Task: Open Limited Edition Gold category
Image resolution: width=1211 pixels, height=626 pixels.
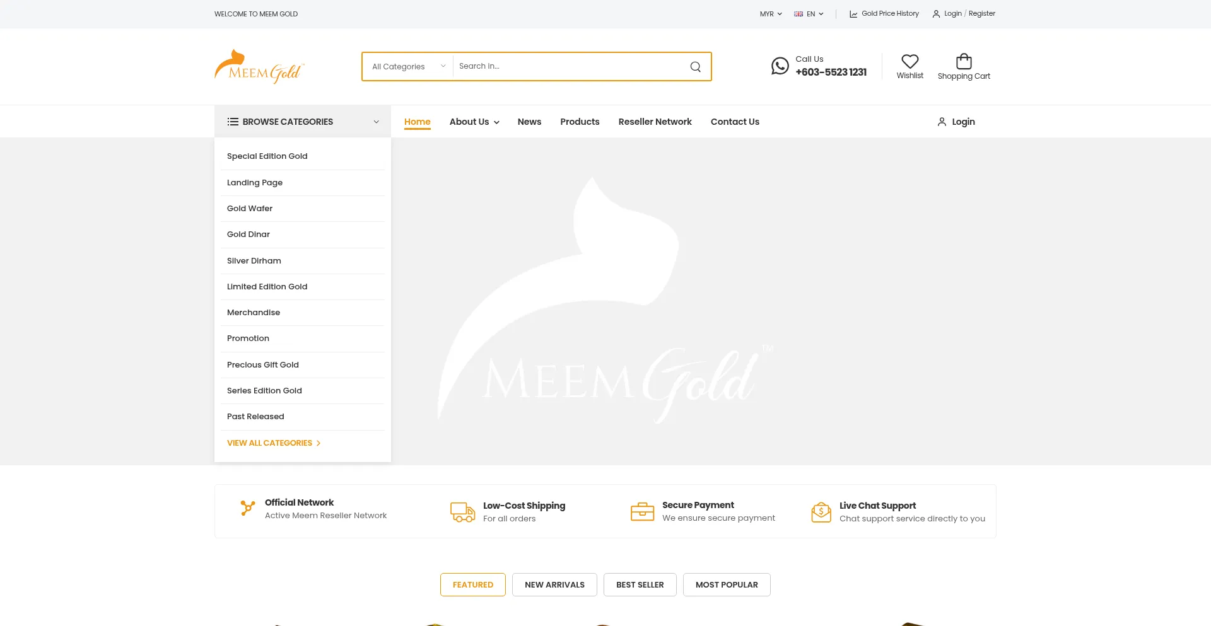Action: point(267,287)
